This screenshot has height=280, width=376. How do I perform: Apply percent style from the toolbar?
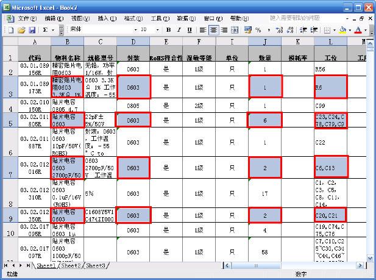259,29
